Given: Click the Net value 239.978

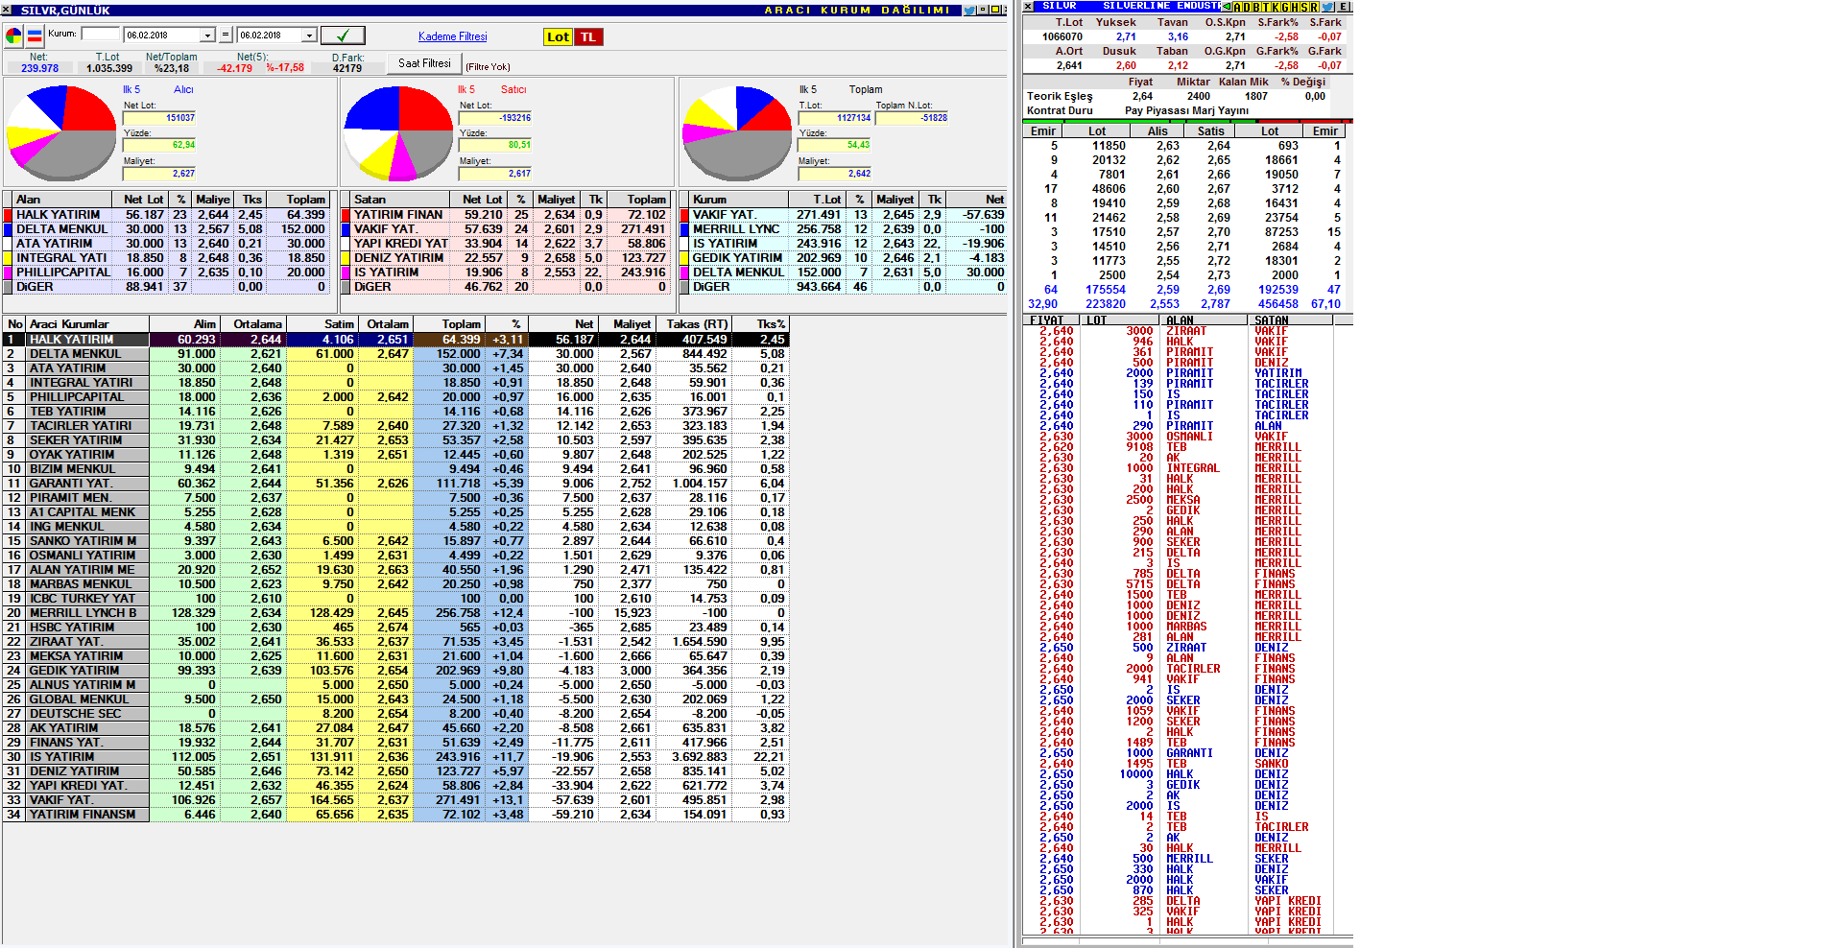Looking at the screenshot, I should [39, 68].
